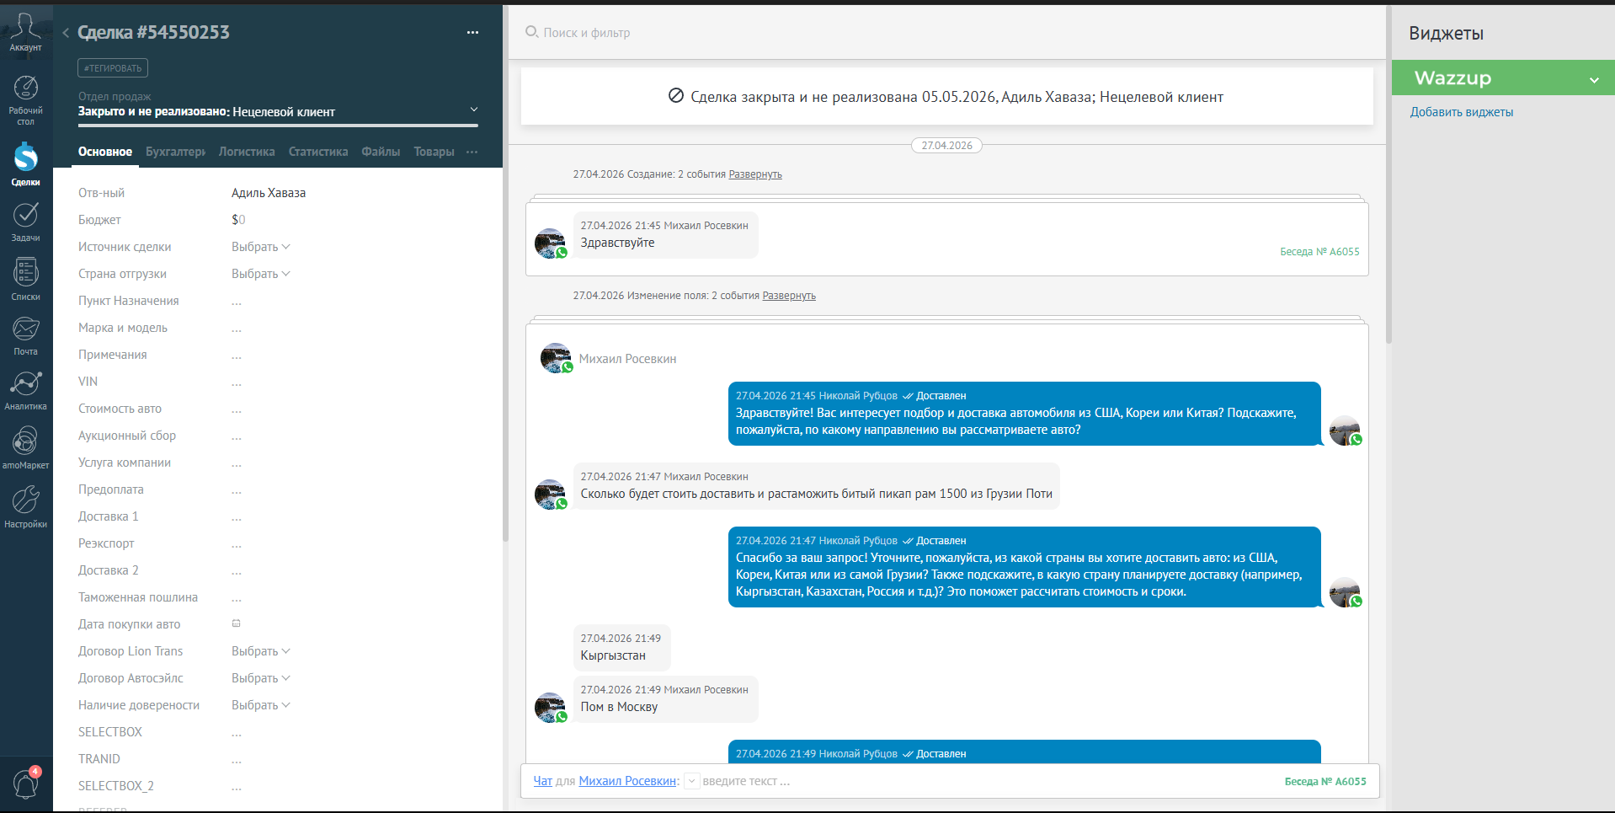Switch to Логистика tab
Image resolution: width=1615 pixels, height=813 pixels.
tap(247, 152)
